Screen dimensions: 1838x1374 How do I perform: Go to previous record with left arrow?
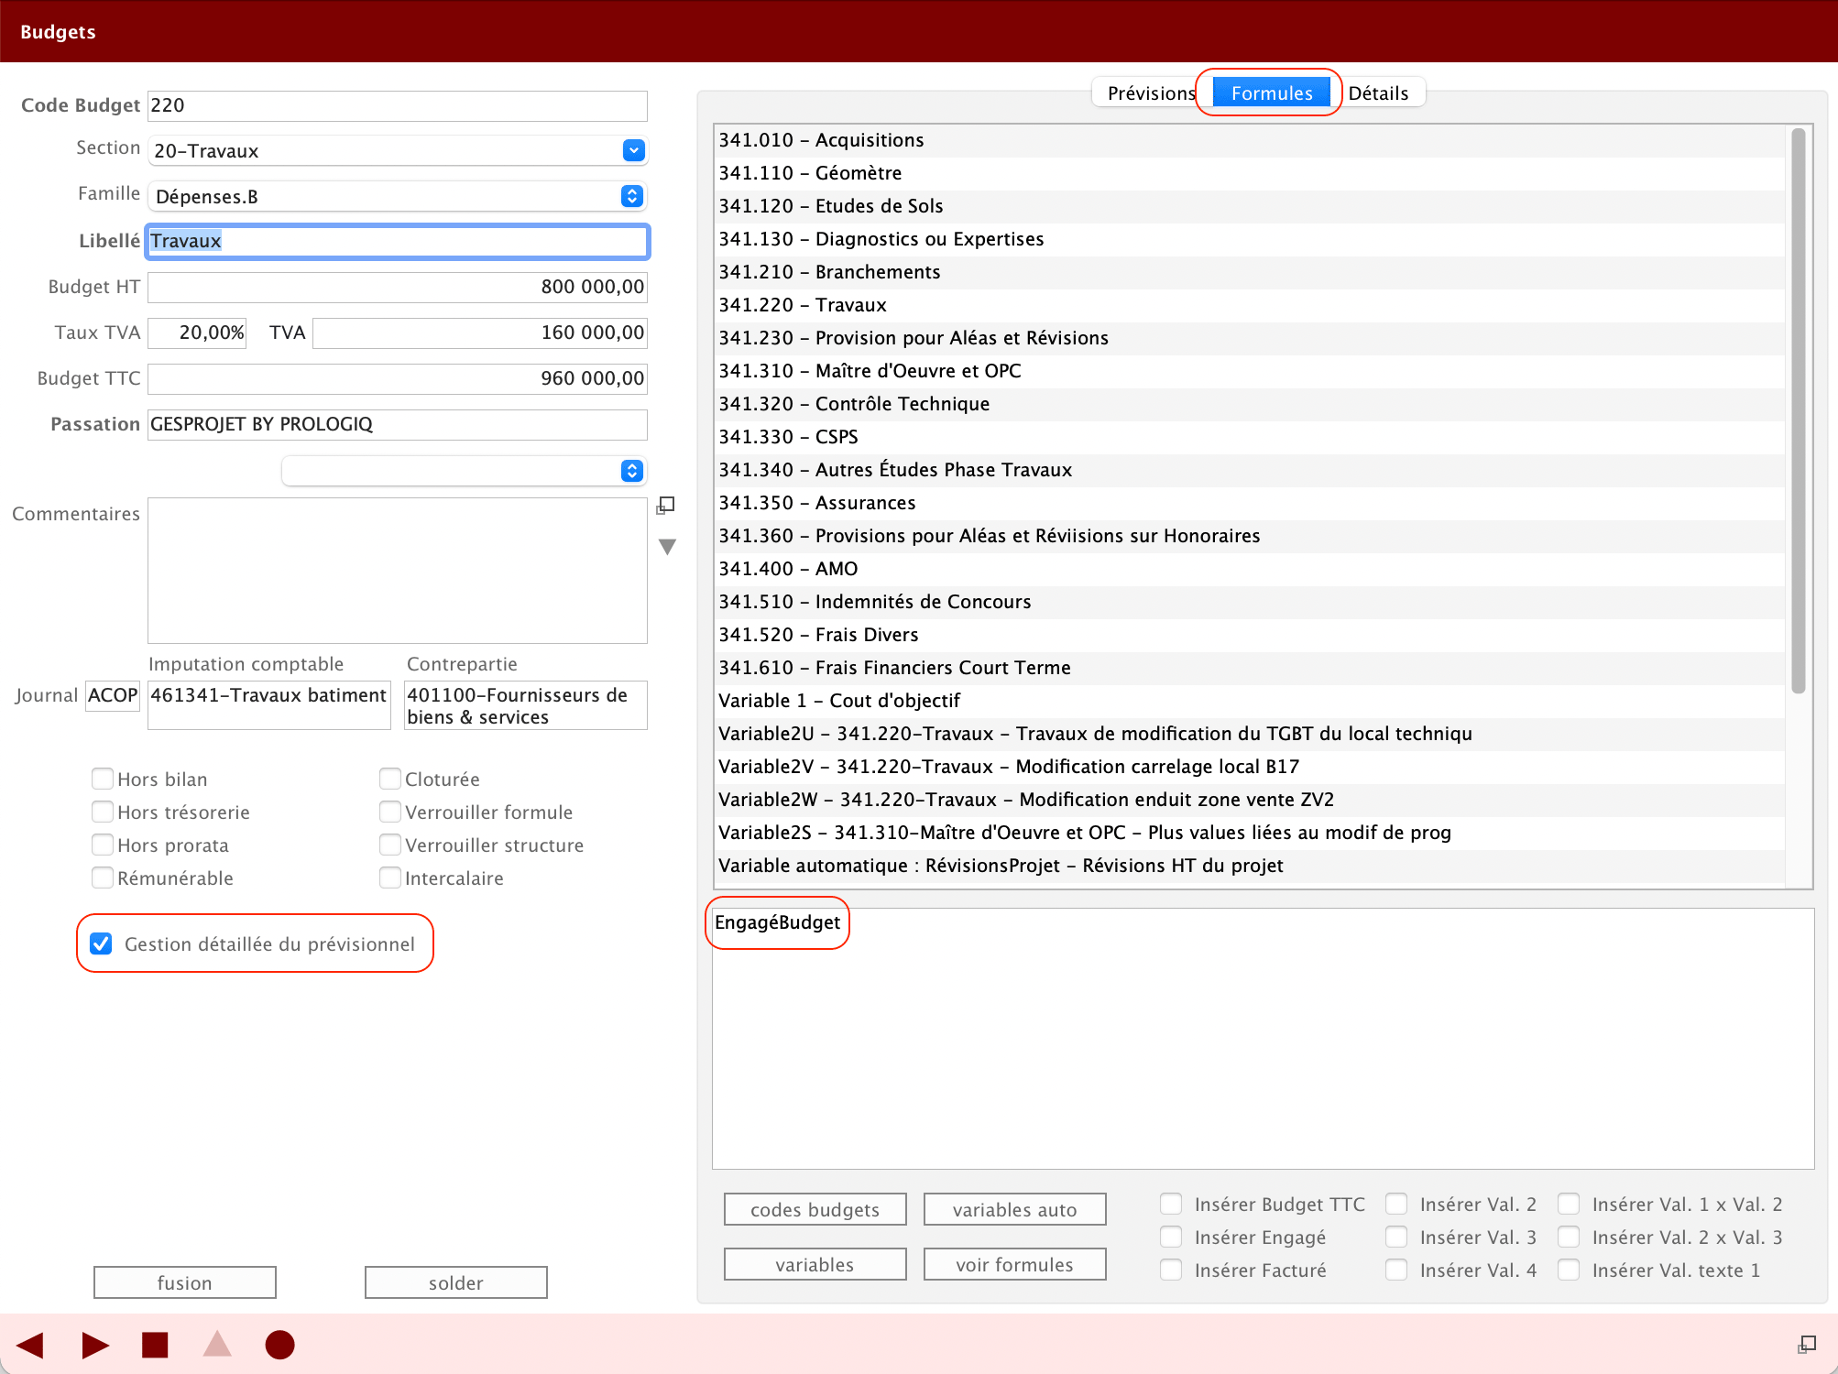point(30,1345)
